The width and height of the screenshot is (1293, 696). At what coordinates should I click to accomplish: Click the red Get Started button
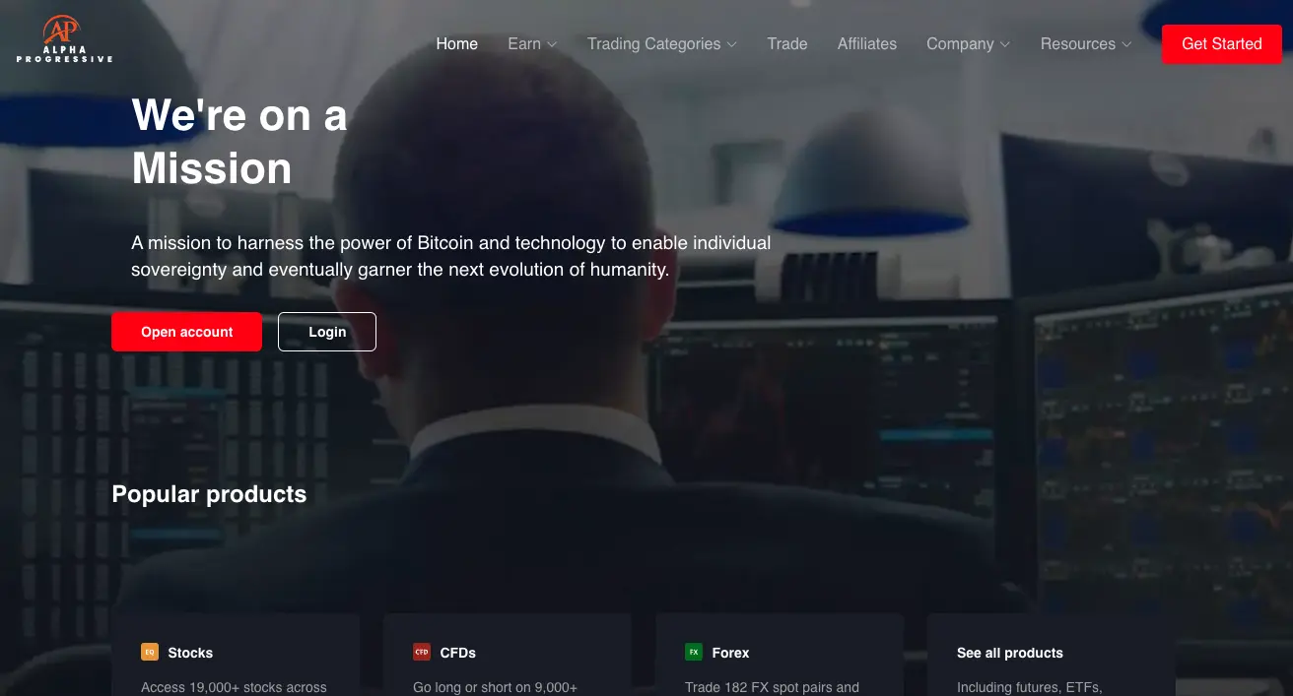pyautogui.click(x=1222, y=44)
